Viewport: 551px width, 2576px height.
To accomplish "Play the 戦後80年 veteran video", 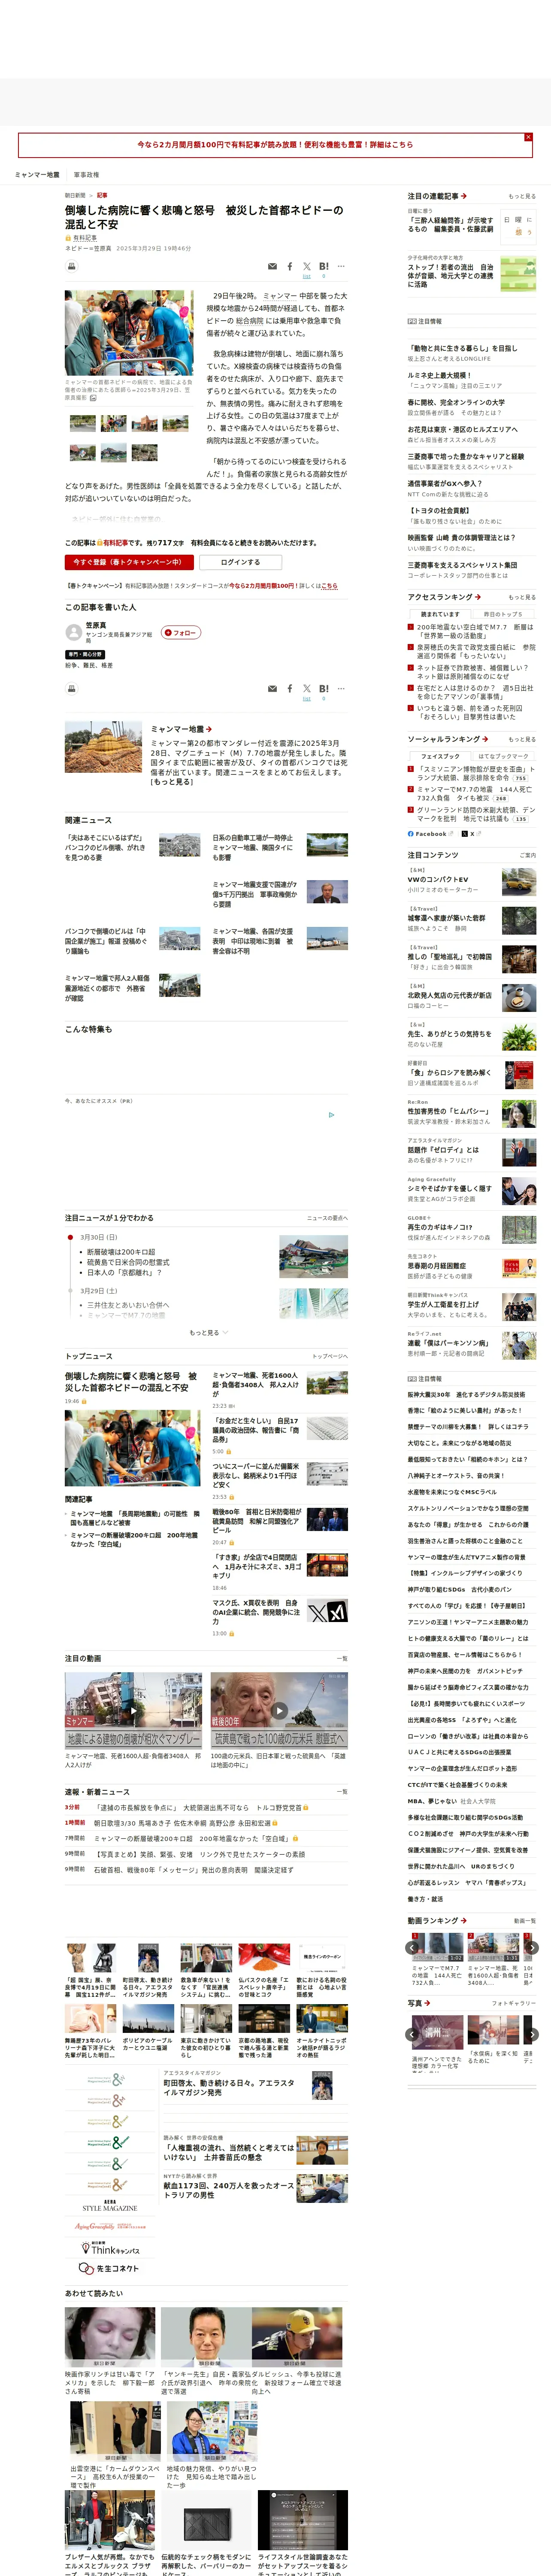I will coord(279,1710).
